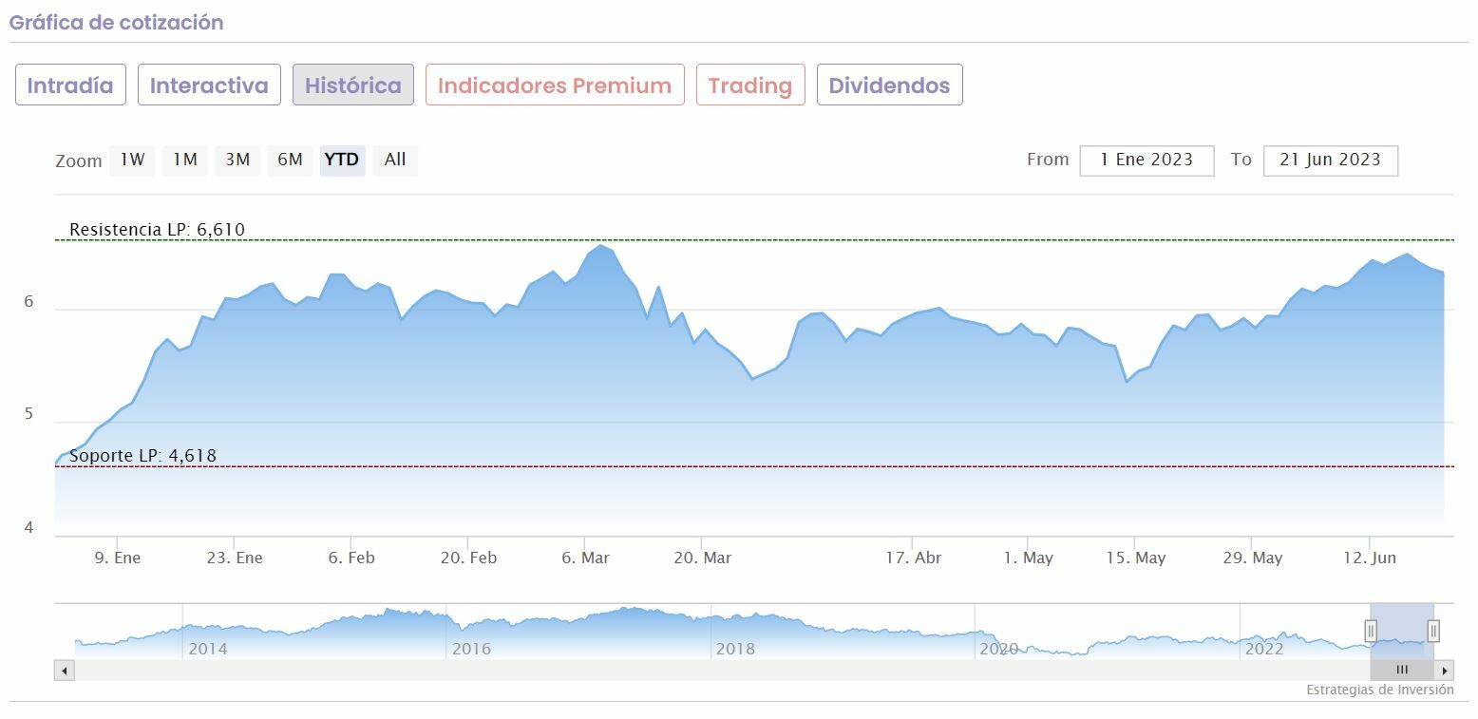Viewport: 1478px width, 719px height.
Task: Show the Dividendos tab
Action: click(x=889, y=85)
